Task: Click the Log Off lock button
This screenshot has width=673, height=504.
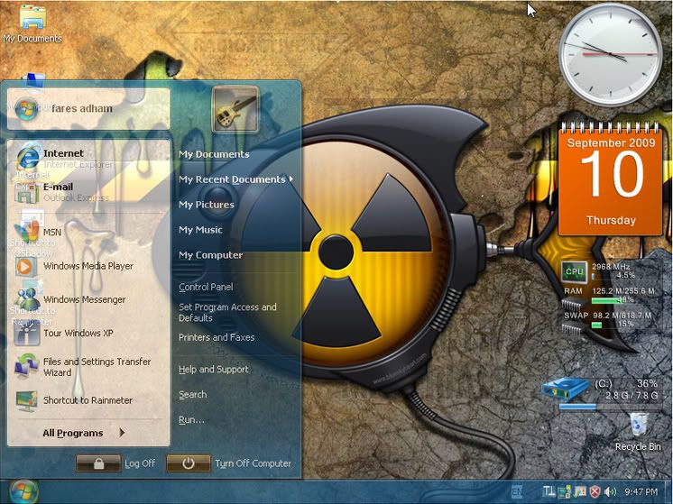Action: coord(98,463)
